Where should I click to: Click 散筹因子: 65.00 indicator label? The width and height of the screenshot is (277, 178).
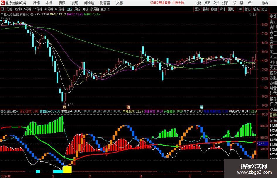tap(50, 111)
